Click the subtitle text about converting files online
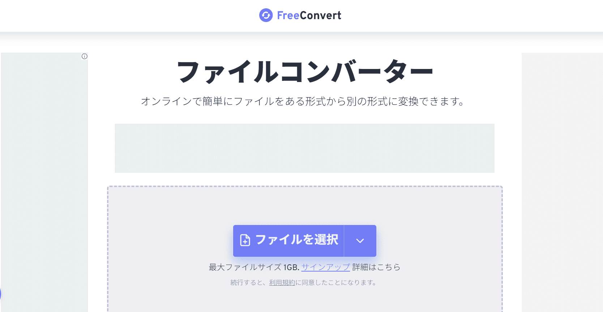The image size is (603, 312). (303, 101)
